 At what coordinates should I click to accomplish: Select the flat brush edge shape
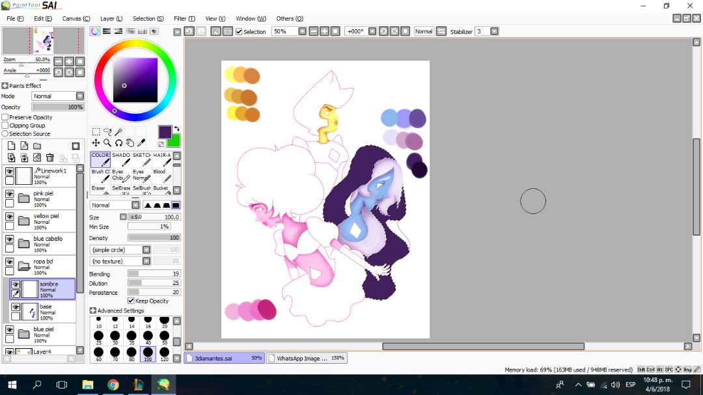pos(176,205)
